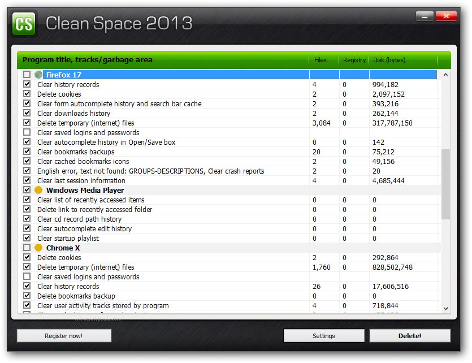The width and height of the screenshot is (472, 363).
Task: Click the scrollbar down arrow
Action: [x=446, y=309]
